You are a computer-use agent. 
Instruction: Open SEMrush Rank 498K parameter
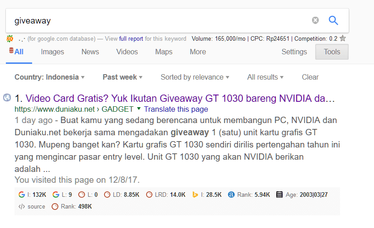coord(72,207)
